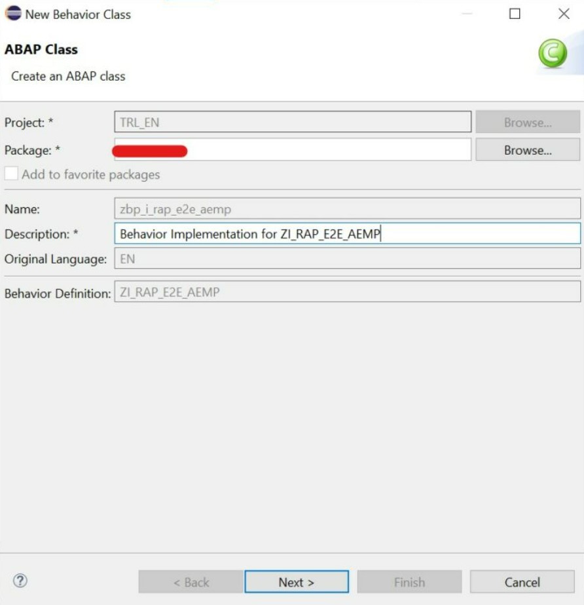Select the Behavior Definition field ZI_RAP_E2E_AEMP
The height and width of the screenshot is (605, 584).
coord(347,293)
